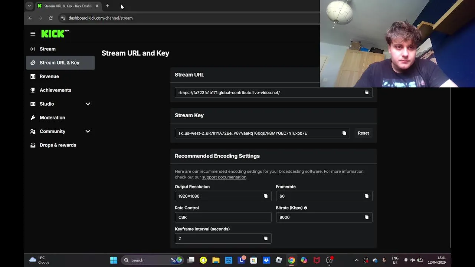This screenshot has width=475, height=267.
Task: View site information icon in address bar
Action: pos(63,18)
